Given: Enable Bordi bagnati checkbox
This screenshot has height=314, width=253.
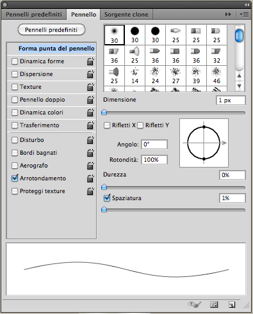Looking at the screenshot, I should [x=15, y=153].
